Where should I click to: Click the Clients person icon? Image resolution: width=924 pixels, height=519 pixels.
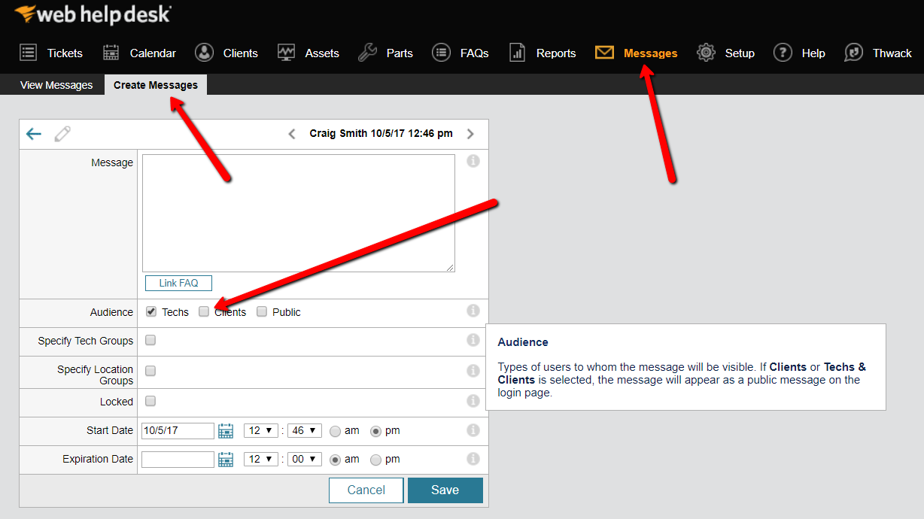(x=204, y=53)
